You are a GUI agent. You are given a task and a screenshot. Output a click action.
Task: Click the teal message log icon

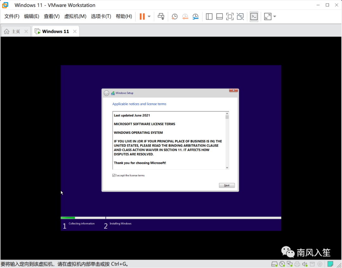point(330,264)
